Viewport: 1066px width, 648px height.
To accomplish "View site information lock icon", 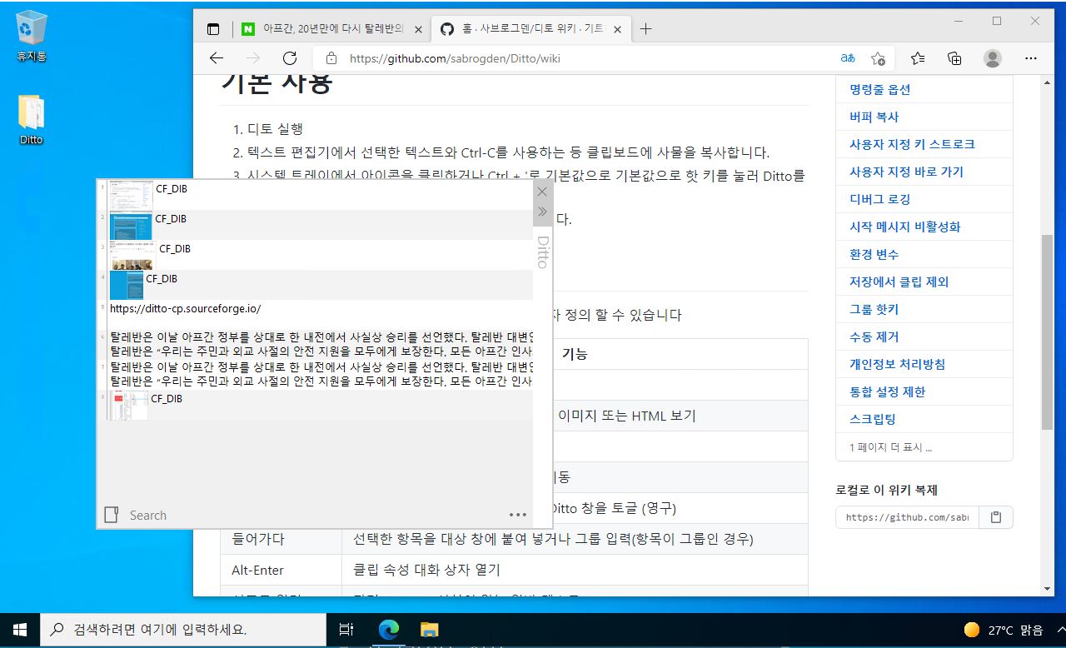I will pos(331,58).
